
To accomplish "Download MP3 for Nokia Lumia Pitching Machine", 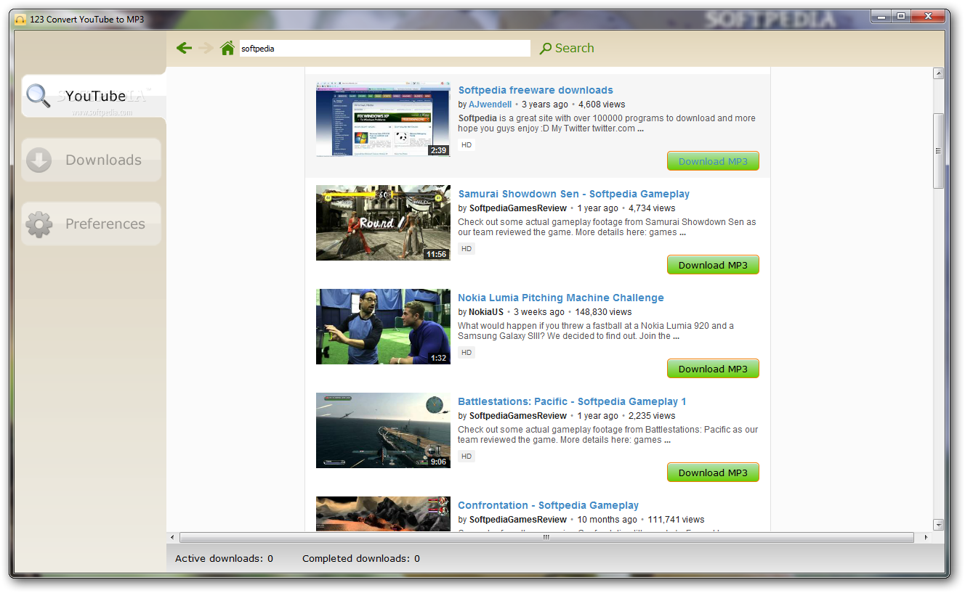I will tap(713, 369).
